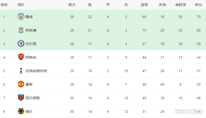Click the Chelsea club crest
The width and height of the screenshot is (206, 118).
pyautogui.click(x=21, y=44)
